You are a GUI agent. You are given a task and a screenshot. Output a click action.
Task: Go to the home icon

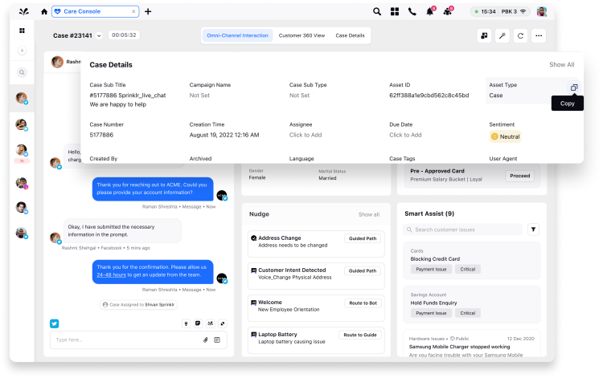(44, 11)
